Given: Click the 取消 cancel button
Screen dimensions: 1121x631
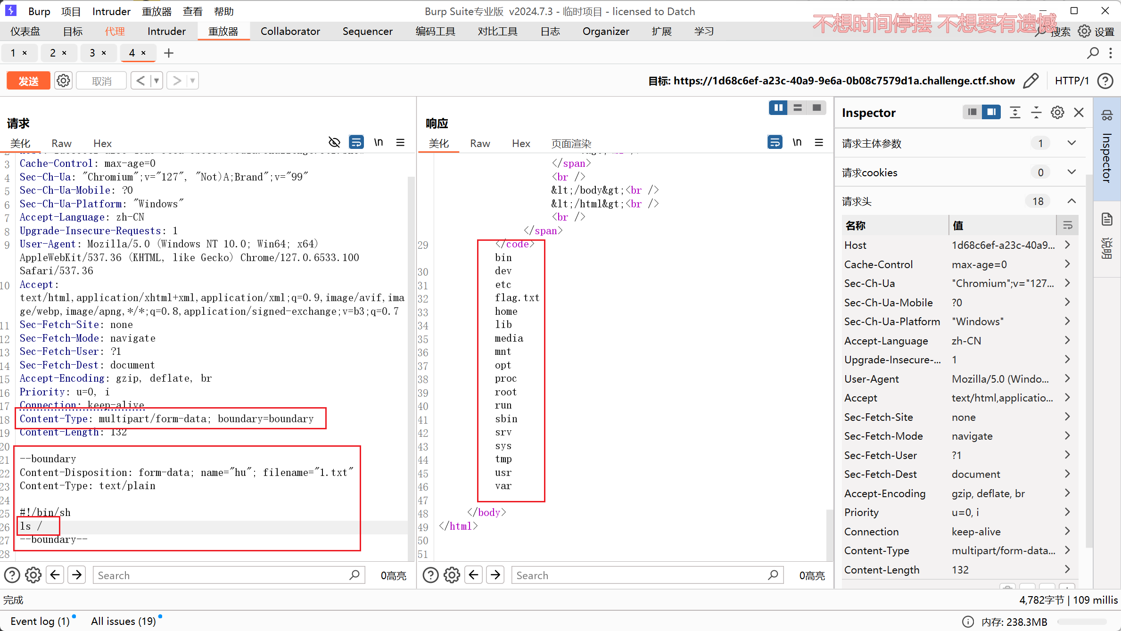Looking at the screenshot, I should click(101, 81).
